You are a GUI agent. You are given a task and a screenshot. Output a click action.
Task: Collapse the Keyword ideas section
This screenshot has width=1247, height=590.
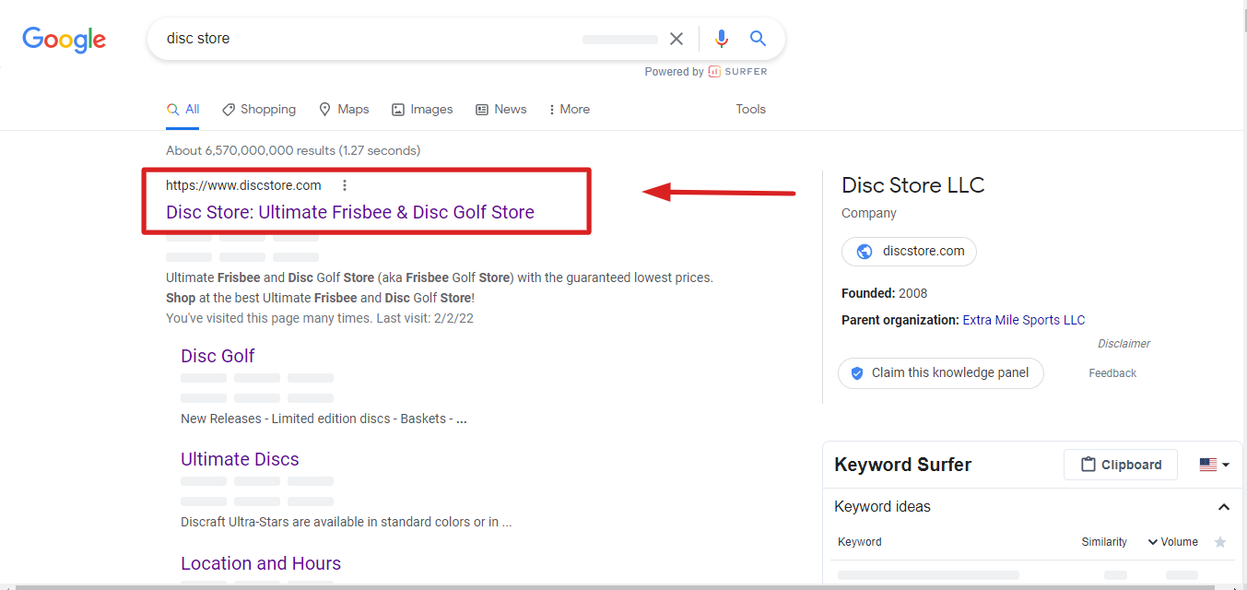(x=1224, y=507)
